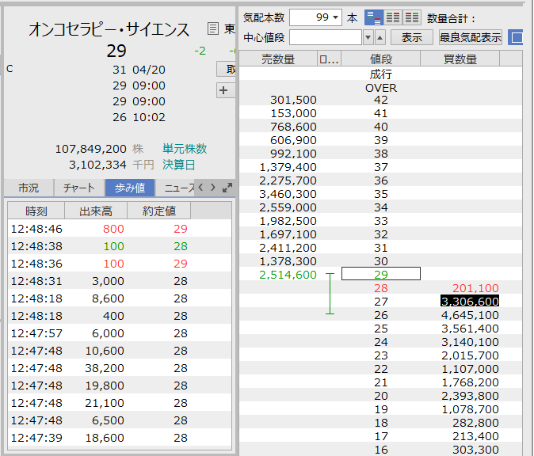
Task: Switch to the 市況 tab
Action: click(x=29, y=188)
